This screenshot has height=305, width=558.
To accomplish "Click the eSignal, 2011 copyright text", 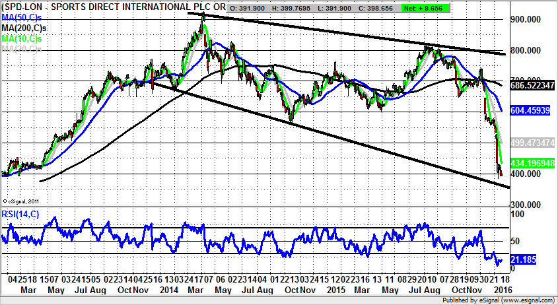I will click(x=22, y=199).
